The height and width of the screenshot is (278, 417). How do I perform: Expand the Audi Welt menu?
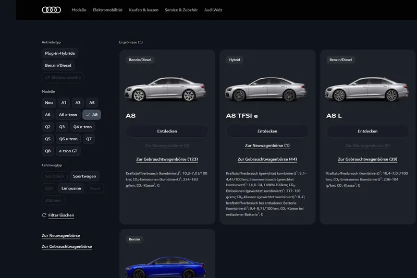(213, 10)
